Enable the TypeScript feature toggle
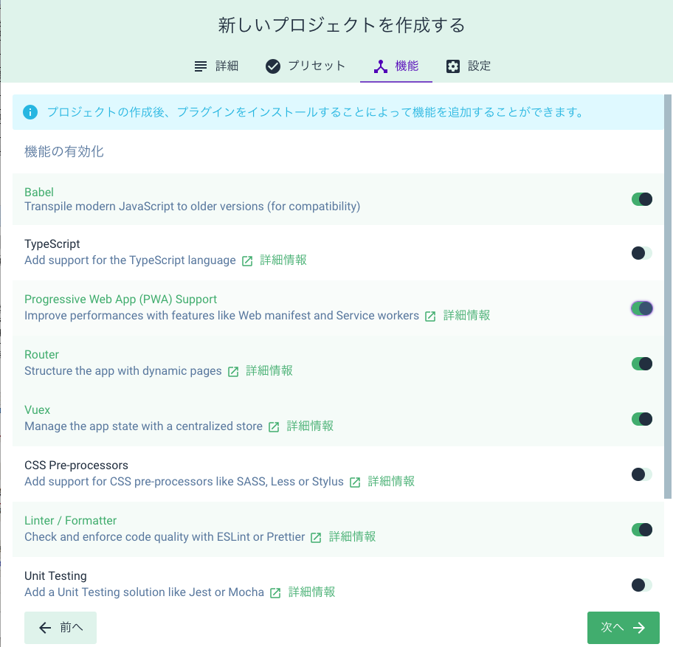The width and height of the screenshot is (673, 647). [x=641, y=252]
